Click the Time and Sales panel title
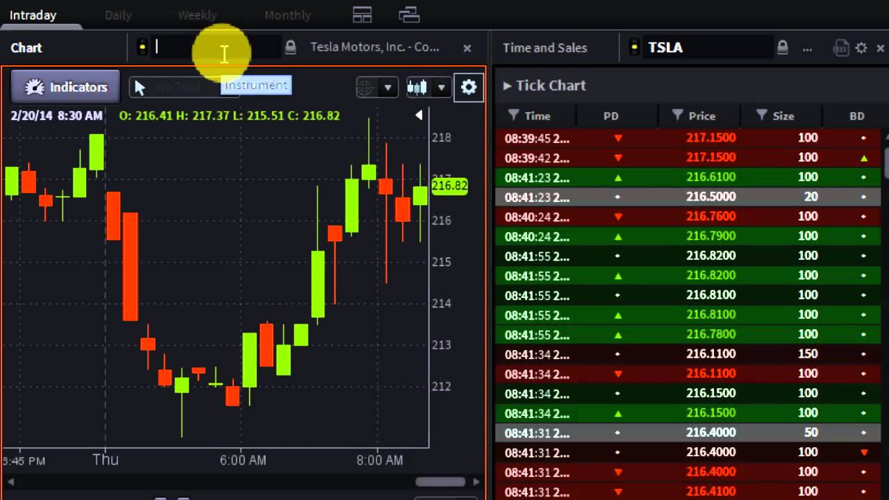 pyautogui.click(x=545, y=48)
